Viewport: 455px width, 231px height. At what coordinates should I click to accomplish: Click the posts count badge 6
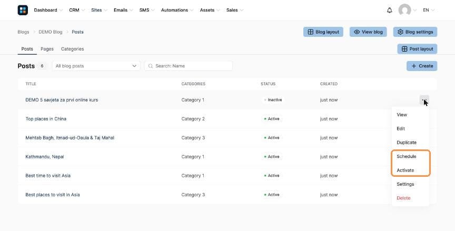point(42,66)
